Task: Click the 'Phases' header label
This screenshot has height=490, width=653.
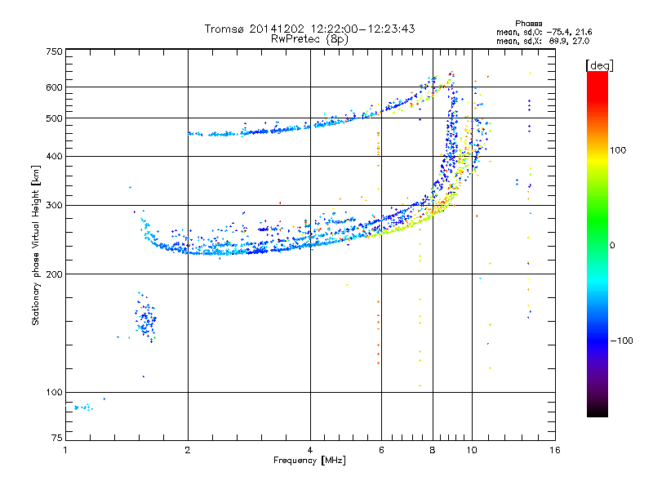Action: tap(528, 24)
